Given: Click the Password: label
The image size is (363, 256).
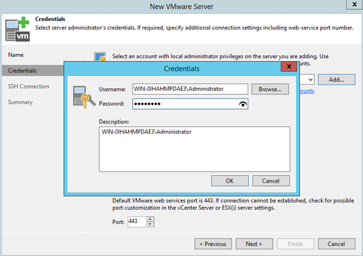Looking at the screenshot, I should tap(112, 104).
